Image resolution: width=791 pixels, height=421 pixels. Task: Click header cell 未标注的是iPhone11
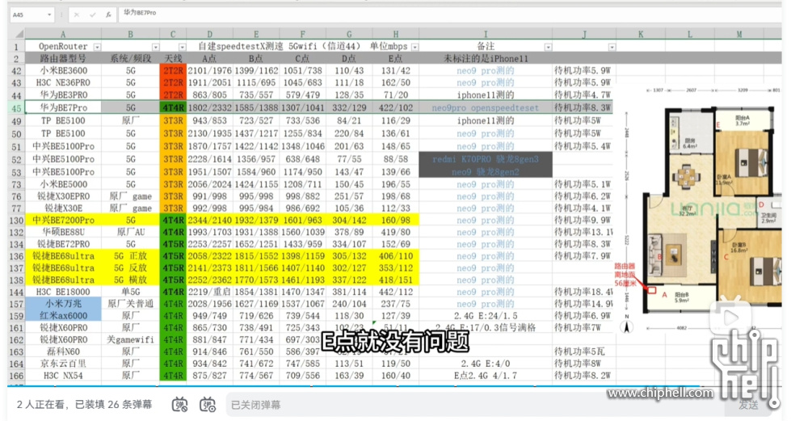[x=486, y=58]
